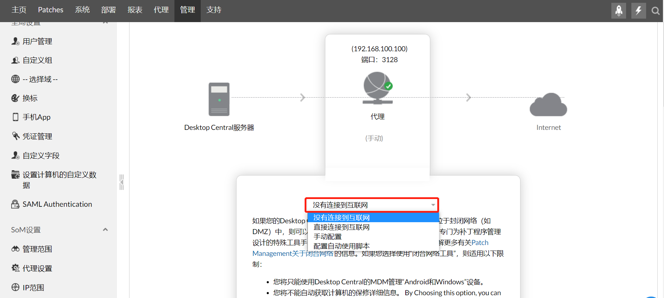Click the globe icon beside 选择域

(x=15, y=79)
